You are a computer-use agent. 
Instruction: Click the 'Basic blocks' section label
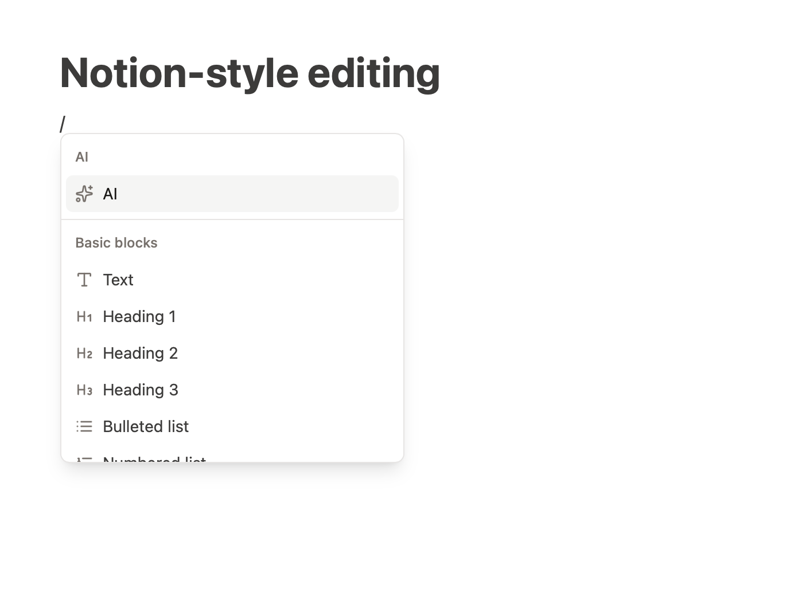click(x=116, y=243)
